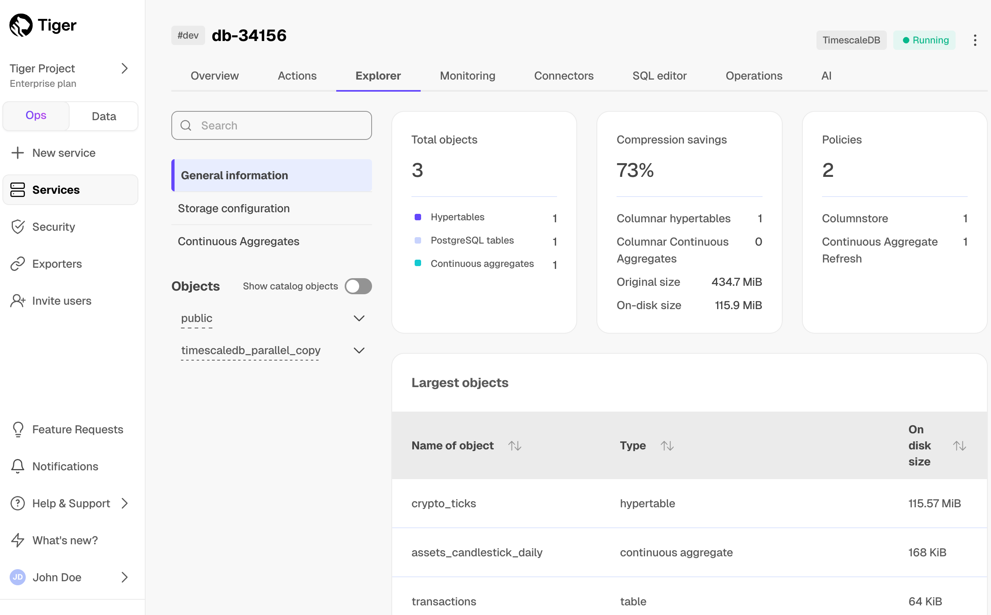
Task: Open Notifications bell icon
Action: point(18,467)
